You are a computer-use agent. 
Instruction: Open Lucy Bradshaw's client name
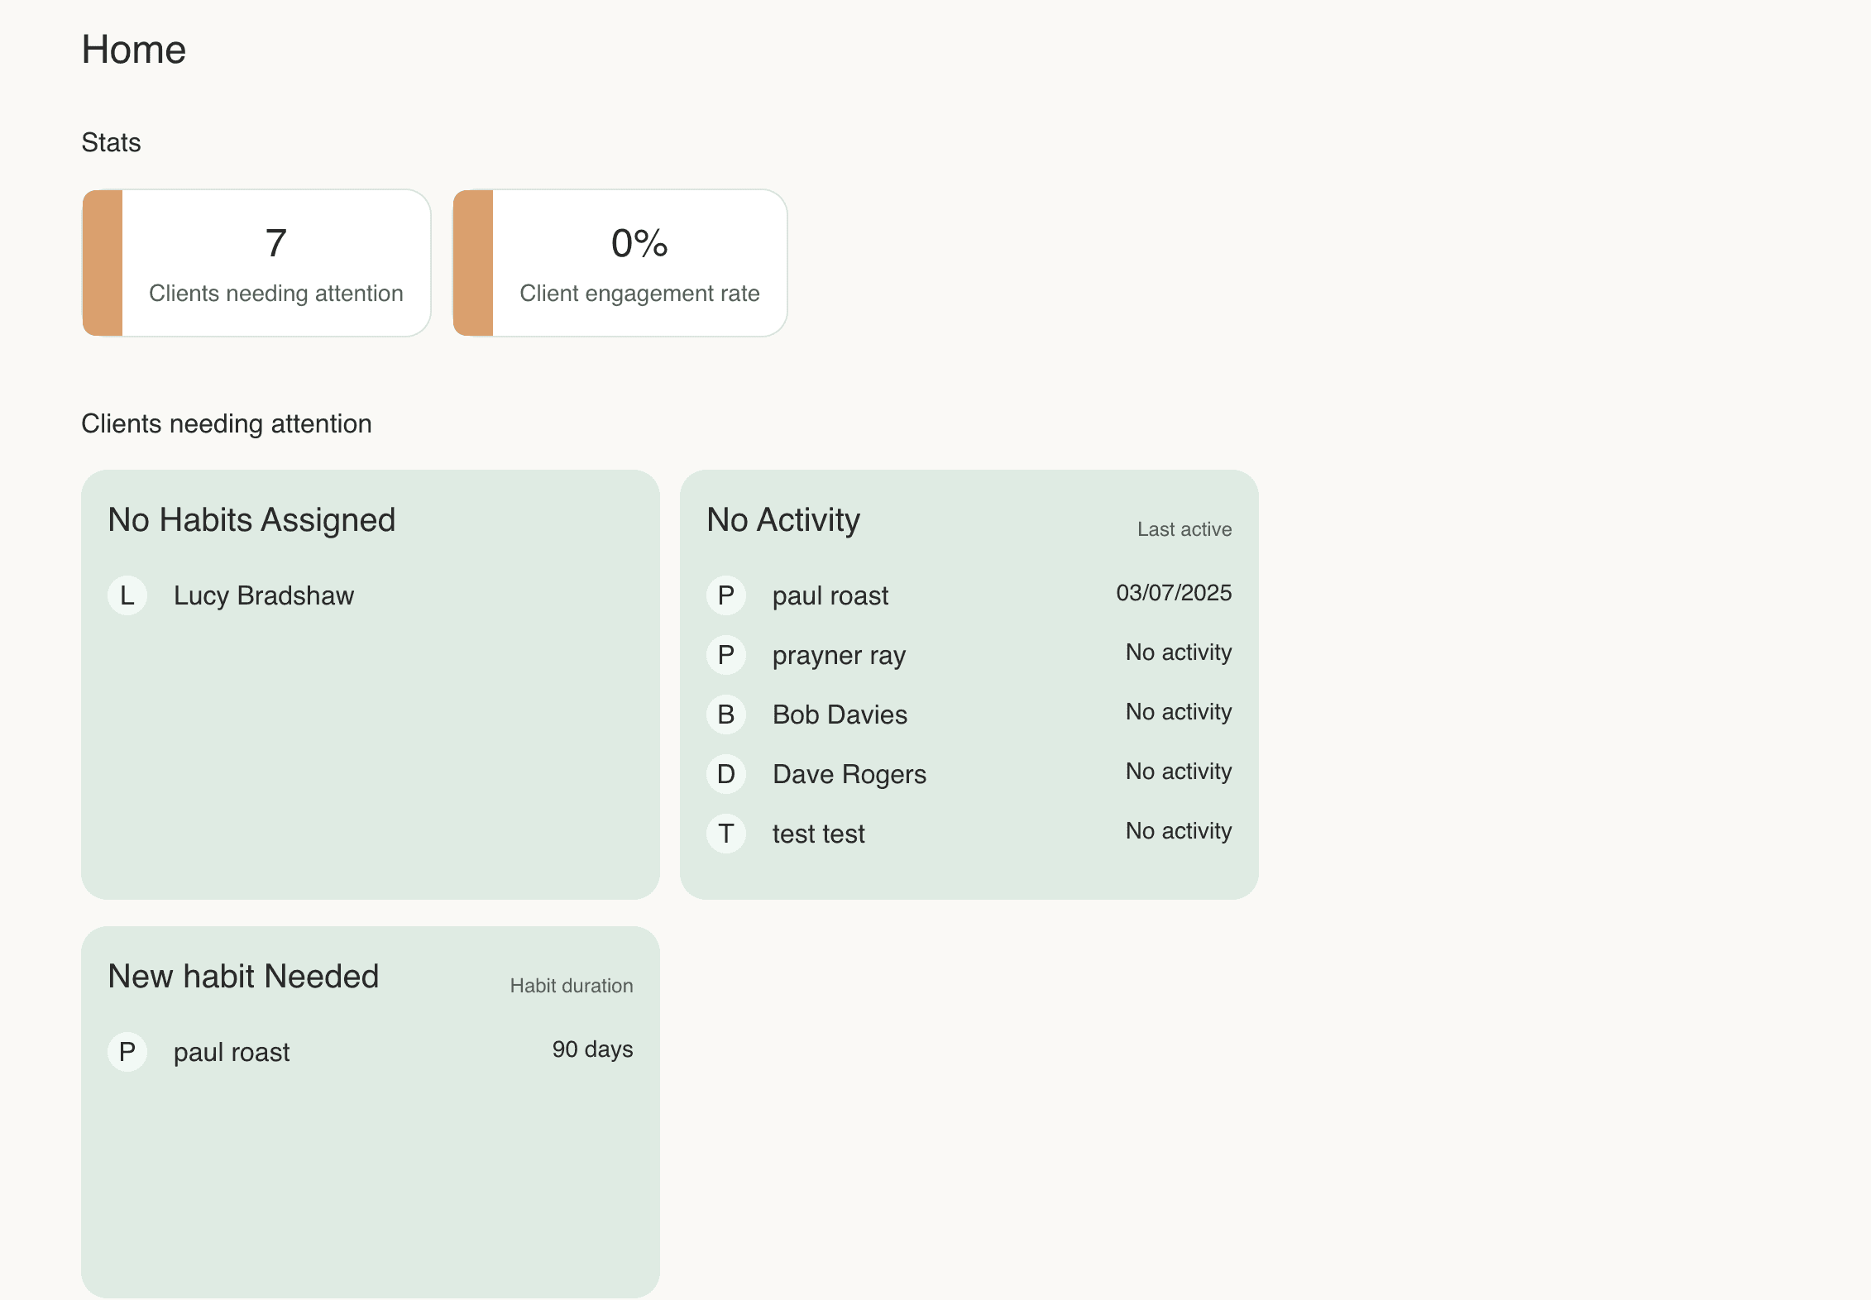(x=264, y=595)
